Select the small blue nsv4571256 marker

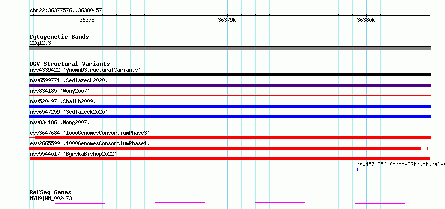click(x=357, y=169)
